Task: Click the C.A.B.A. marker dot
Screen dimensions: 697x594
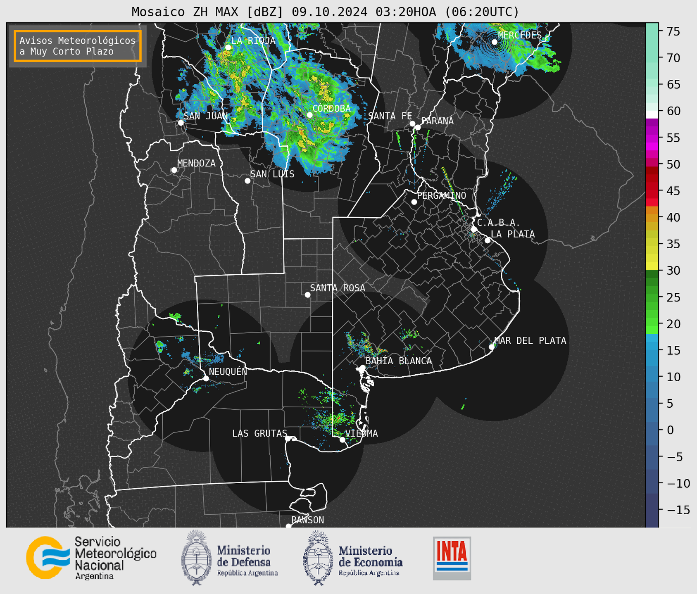Action: (x=474, y=229)
